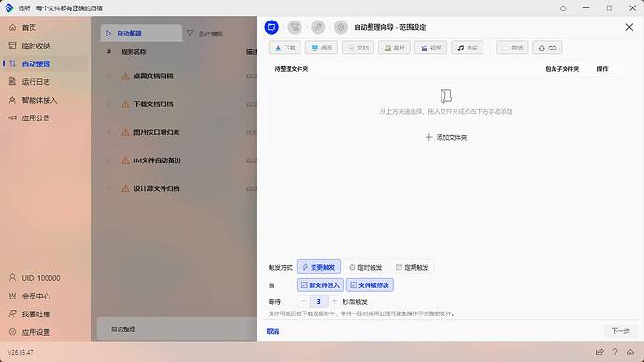Click the 操作 column header
The image size is (644, 362).
pos(602,69)
